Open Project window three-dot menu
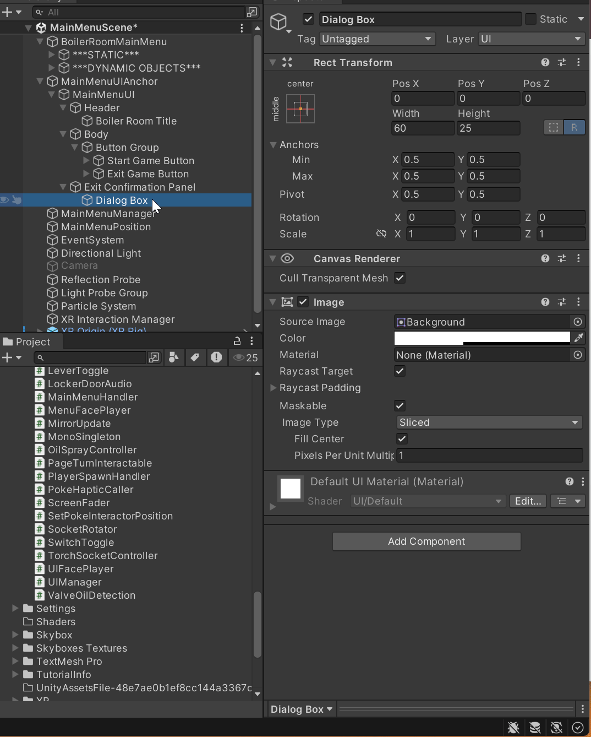Viewport: 591px width, 737px height. [252, 341]
